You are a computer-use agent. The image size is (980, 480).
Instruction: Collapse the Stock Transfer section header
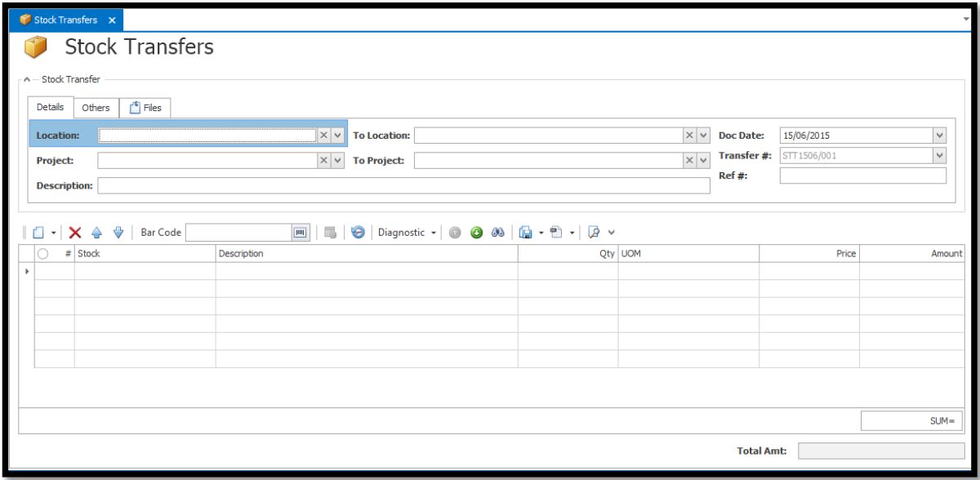click(x=27, y=79)
